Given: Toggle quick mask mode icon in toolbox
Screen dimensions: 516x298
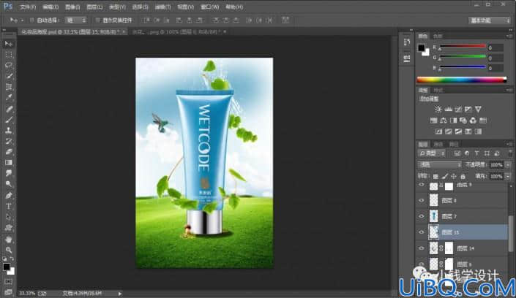Looking at the screenshot, I should click(x=9, y=282).
